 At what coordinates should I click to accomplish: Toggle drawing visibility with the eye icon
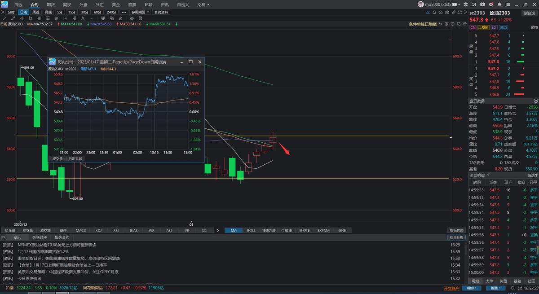(x=133, y=18)
